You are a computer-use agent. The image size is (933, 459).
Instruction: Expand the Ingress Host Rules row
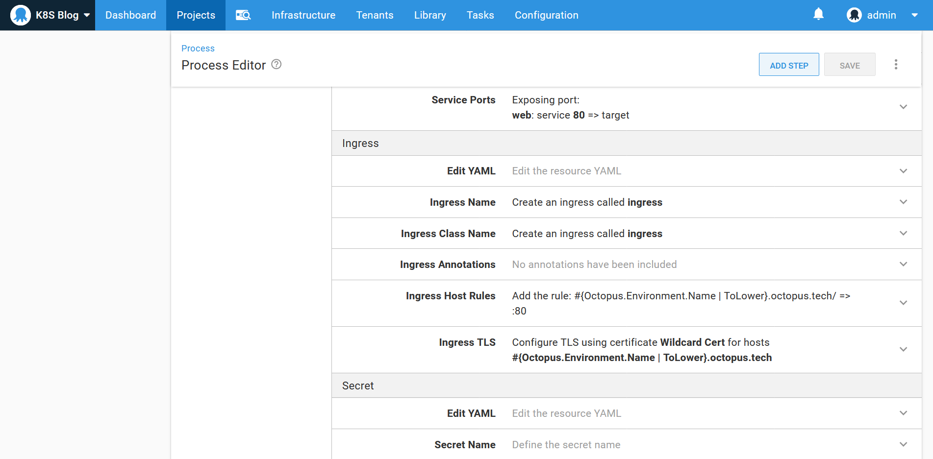pyautogui.click(x=903, y=303)
